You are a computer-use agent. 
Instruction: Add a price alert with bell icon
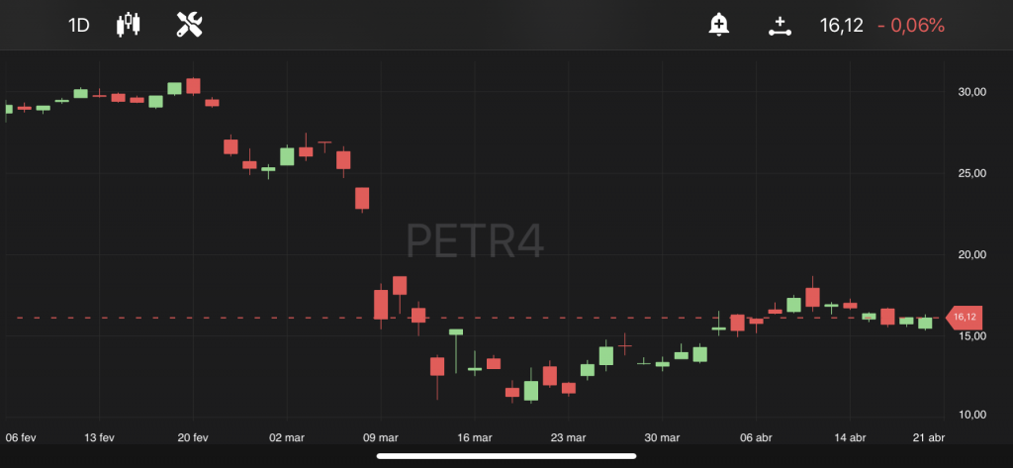point(718,25)
